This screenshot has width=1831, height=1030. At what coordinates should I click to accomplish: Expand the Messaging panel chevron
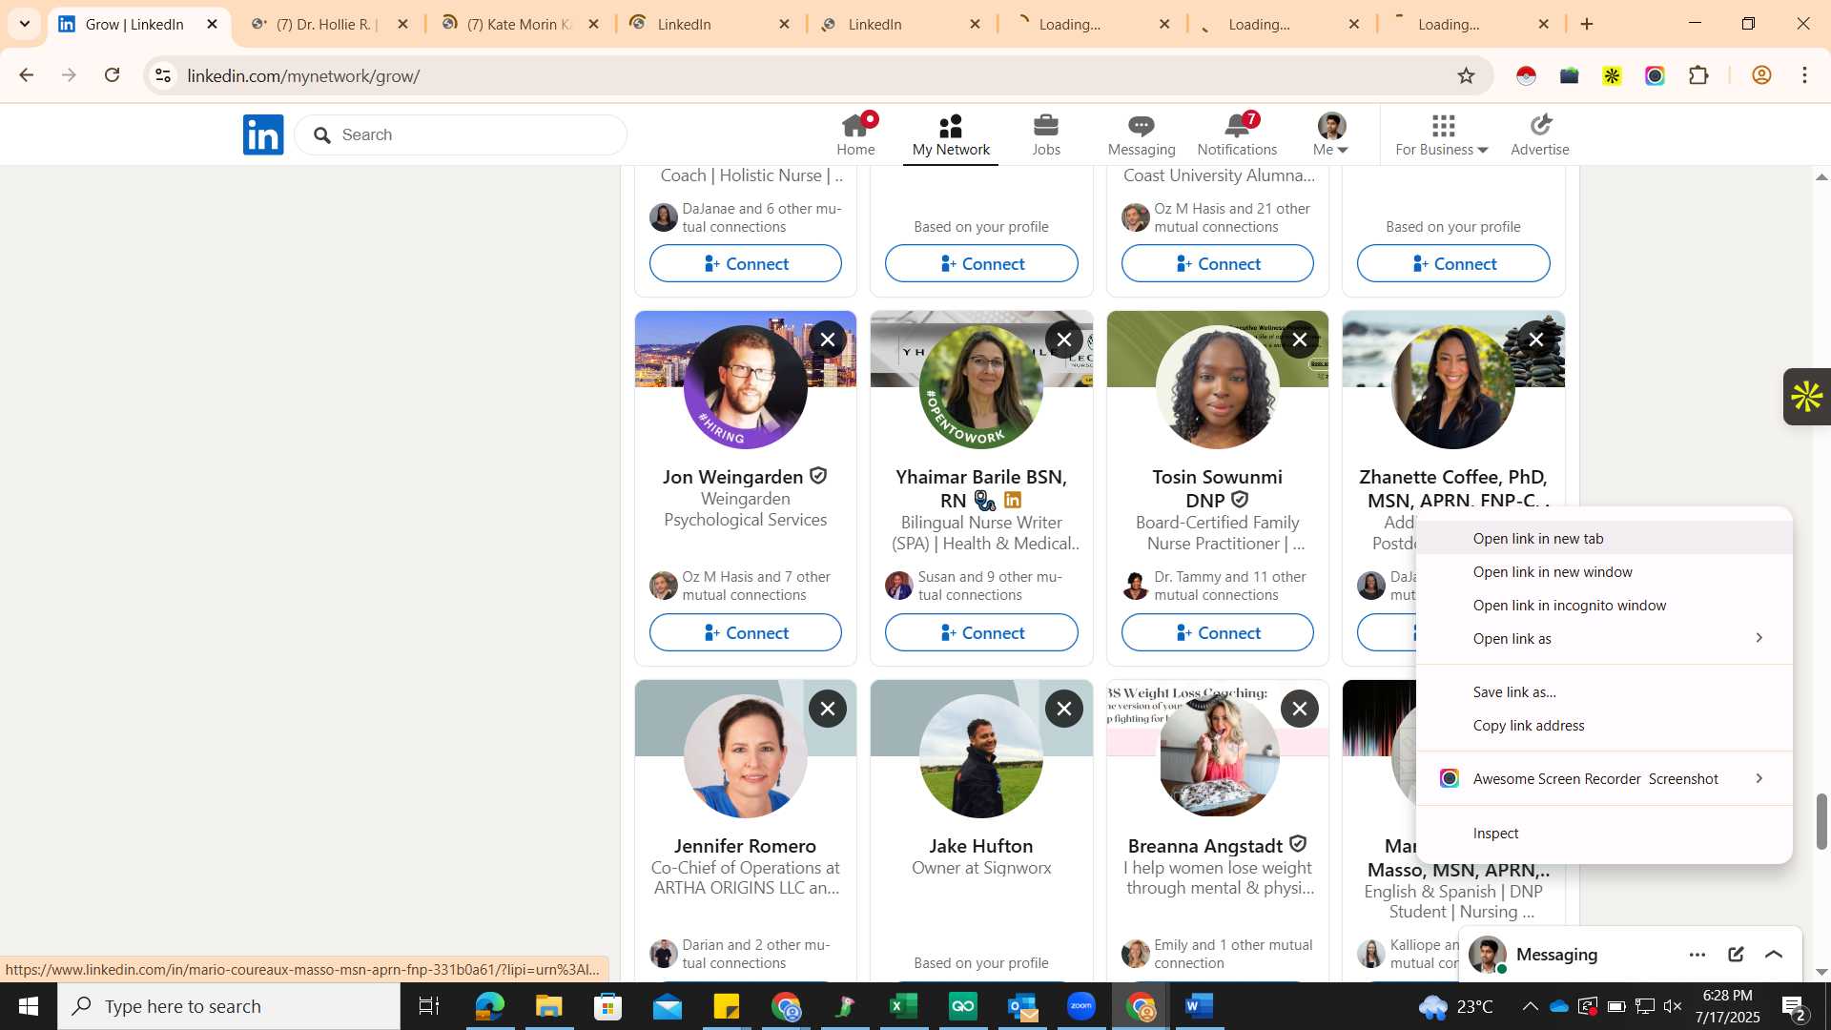click(1774, 955)
